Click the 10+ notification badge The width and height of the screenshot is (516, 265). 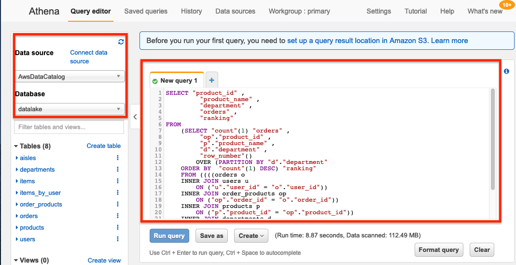click(x=507, y=5)
